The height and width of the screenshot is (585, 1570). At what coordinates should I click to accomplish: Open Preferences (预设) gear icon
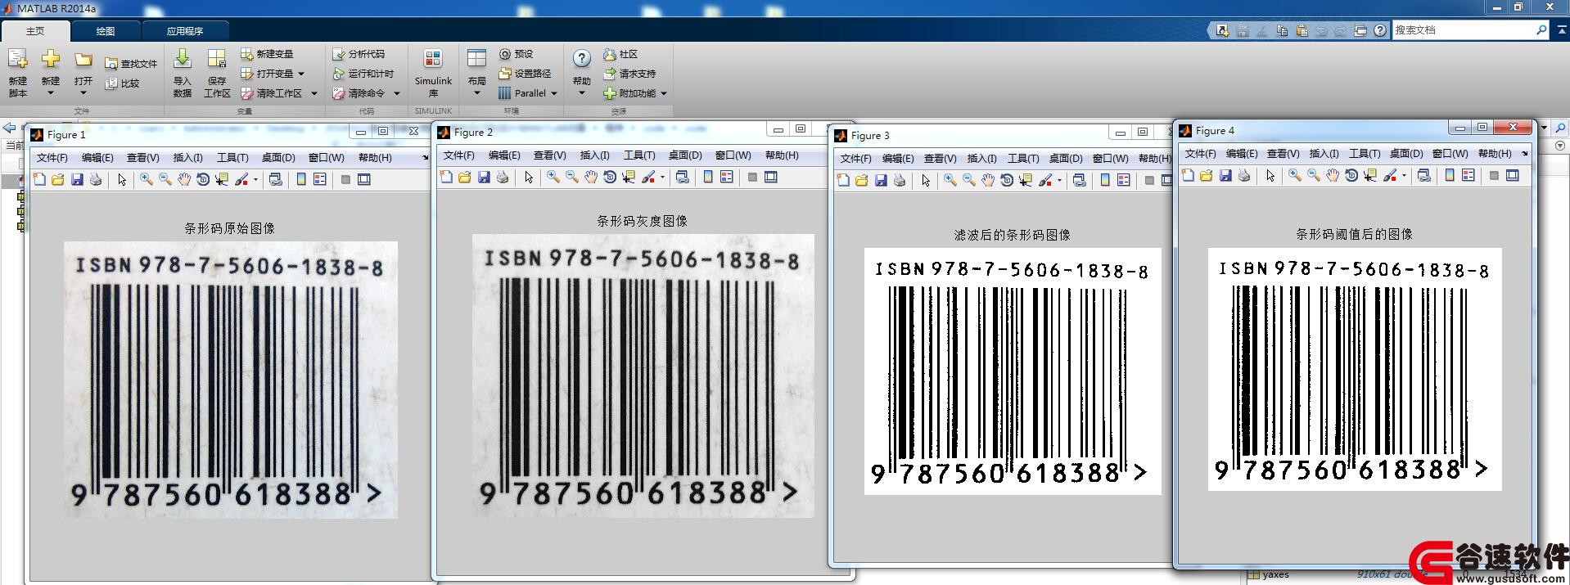tap(505, 54)
